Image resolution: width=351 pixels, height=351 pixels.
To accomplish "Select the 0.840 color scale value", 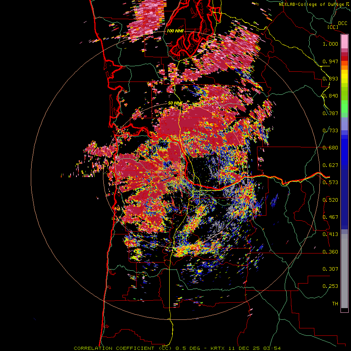I will tap(330, 96).
